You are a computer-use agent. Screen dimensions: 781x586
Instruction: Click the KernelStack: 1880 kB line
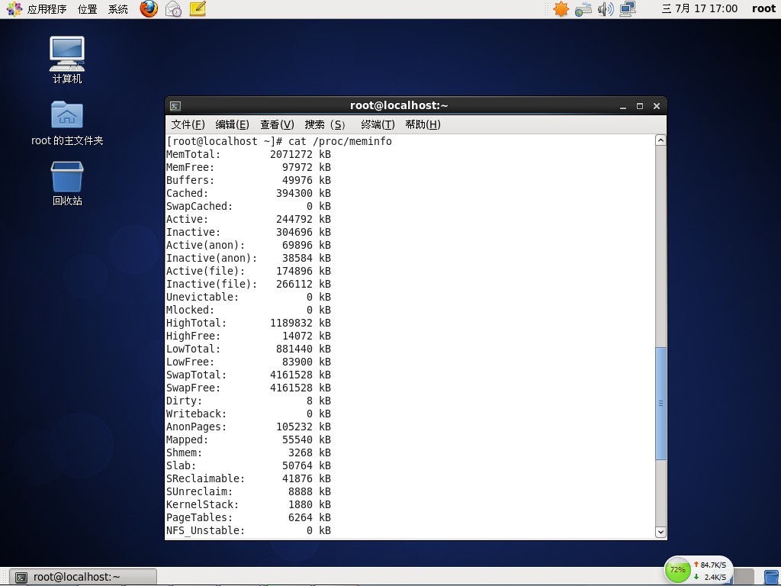point(249,504)
